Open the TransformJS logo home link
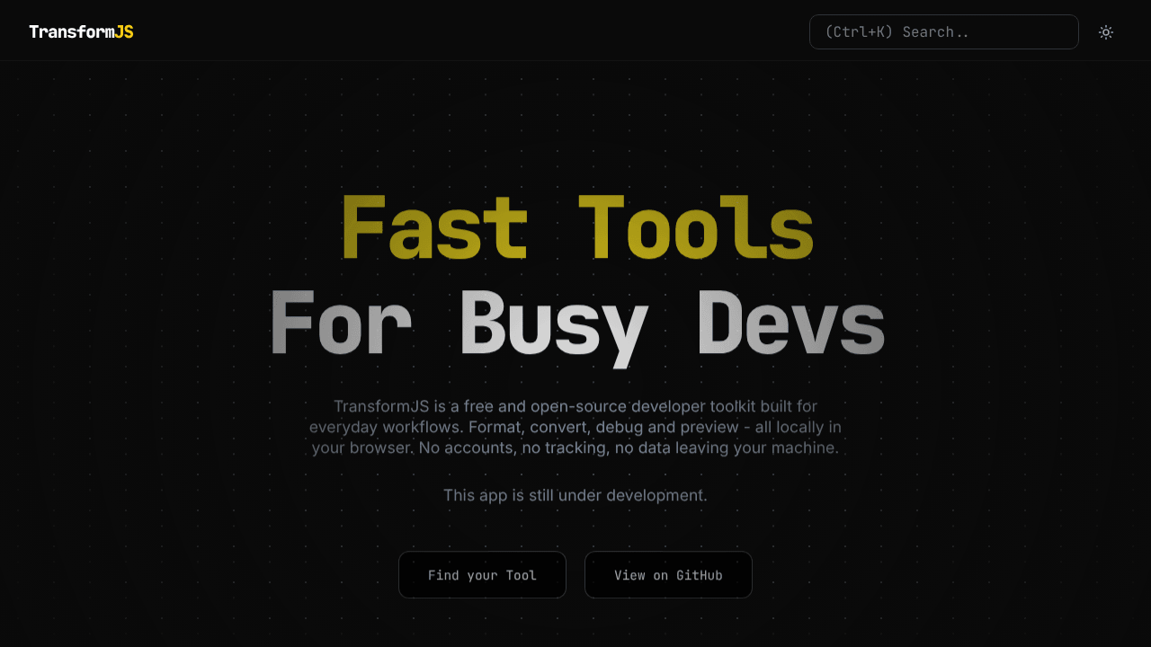The height and width of the screenshot is (647, 1151). click(x=81, y=32)
